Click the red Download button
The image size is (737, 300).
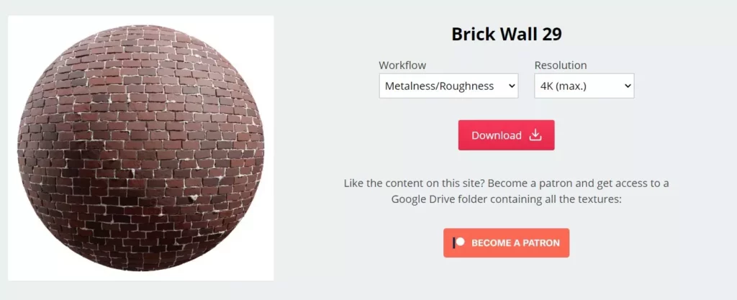[x=506, y=135]
